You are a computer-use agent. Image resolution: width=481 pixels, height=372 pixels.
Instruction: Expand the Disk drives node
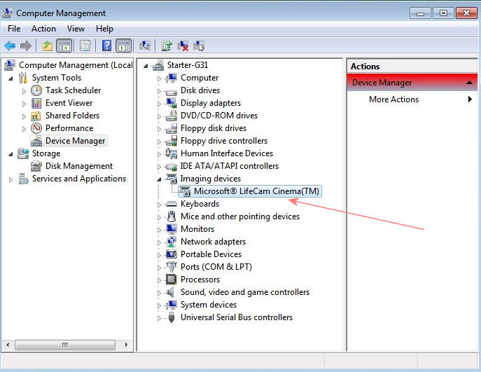coord(159,91)
